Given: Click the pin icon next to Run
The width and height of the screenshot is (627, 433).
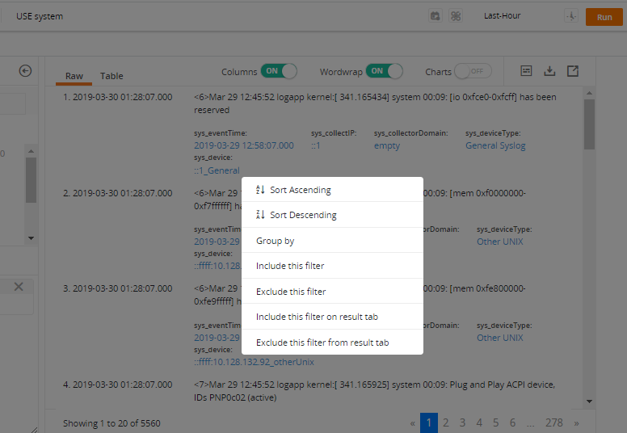Looking at the screenshot, I should pos(571,16).
